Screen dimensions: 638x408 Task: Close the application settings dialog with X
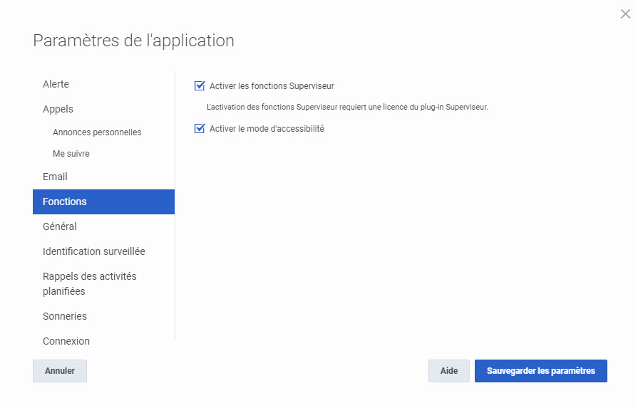click(625, 14)
